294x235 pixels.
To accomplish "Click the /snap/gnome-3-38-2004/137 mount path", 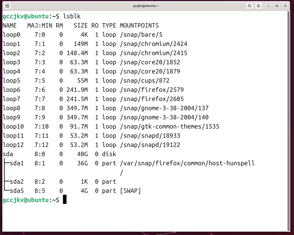I will 164,108.
